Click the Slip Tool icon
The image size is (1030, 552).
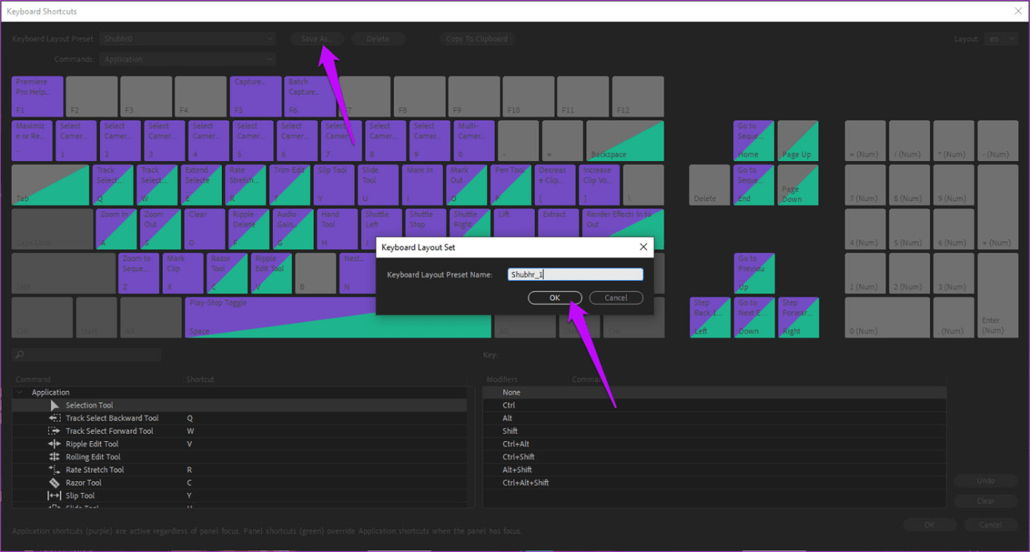tap(54, 495)
